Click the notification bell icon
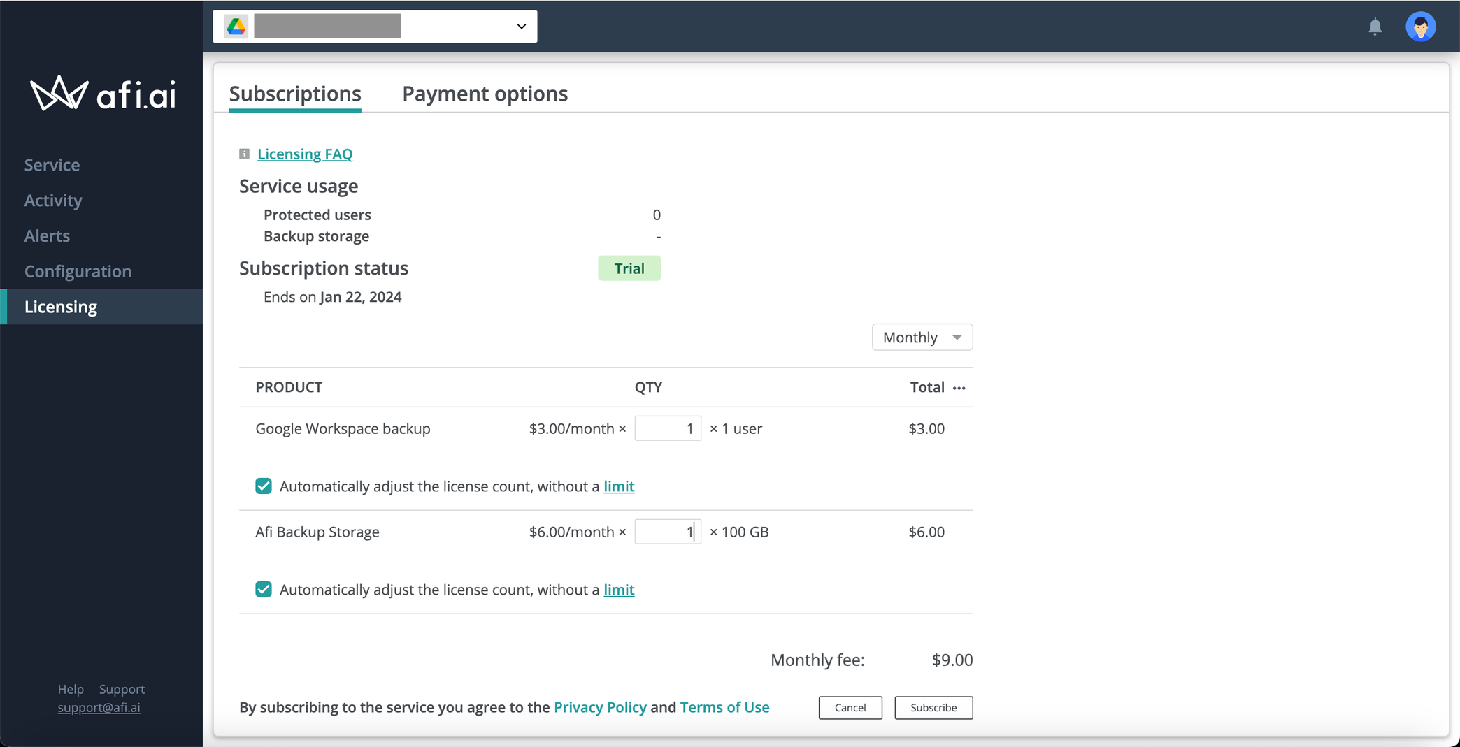 (x=1375, y=27)
